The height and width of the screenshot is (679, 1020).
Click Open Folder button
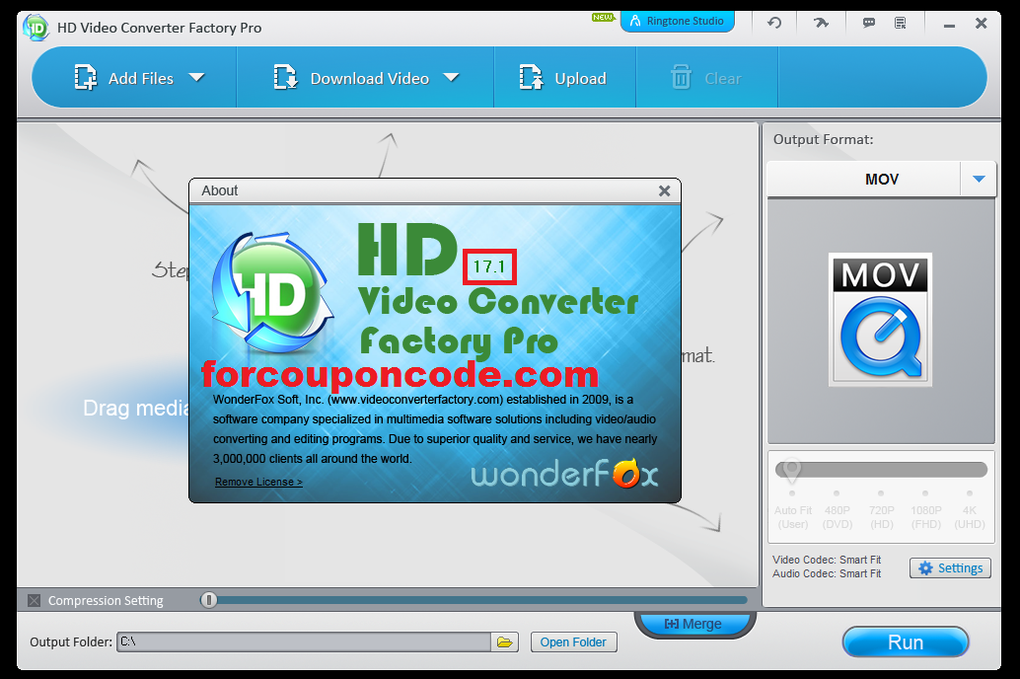pos(573,642)
